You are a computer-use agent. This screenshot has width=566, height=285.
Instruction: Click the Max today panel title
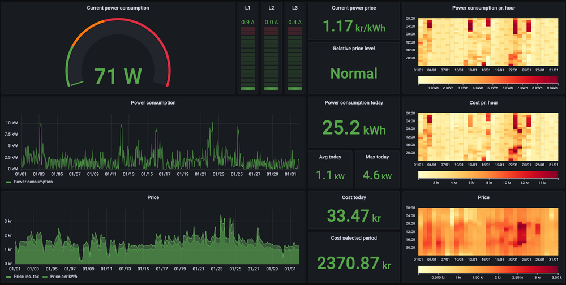[378, 157]
